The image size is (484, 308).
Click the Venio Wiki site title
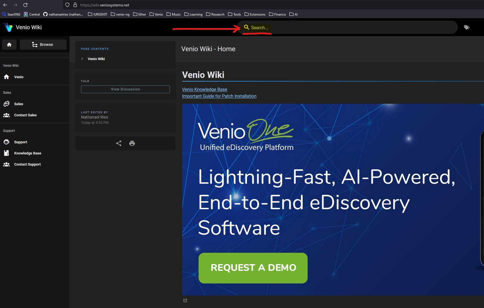point(29,27)
